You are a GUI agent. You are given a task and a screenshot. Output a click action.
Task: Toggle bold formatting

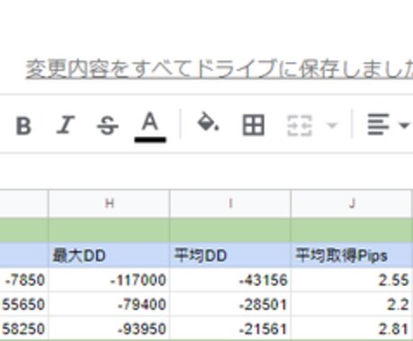[23, 126]
